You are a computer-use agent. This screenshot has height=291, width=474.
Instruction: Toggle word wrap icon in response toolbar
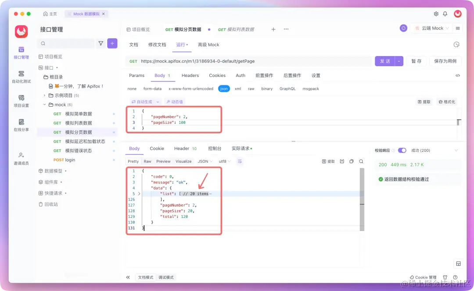pos(240,161)
